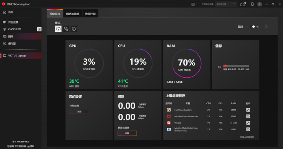Restore down the OMEN Gaming Hub window
Image resolution: width=283 pixels, height=149 pixels.
[273, 4]
